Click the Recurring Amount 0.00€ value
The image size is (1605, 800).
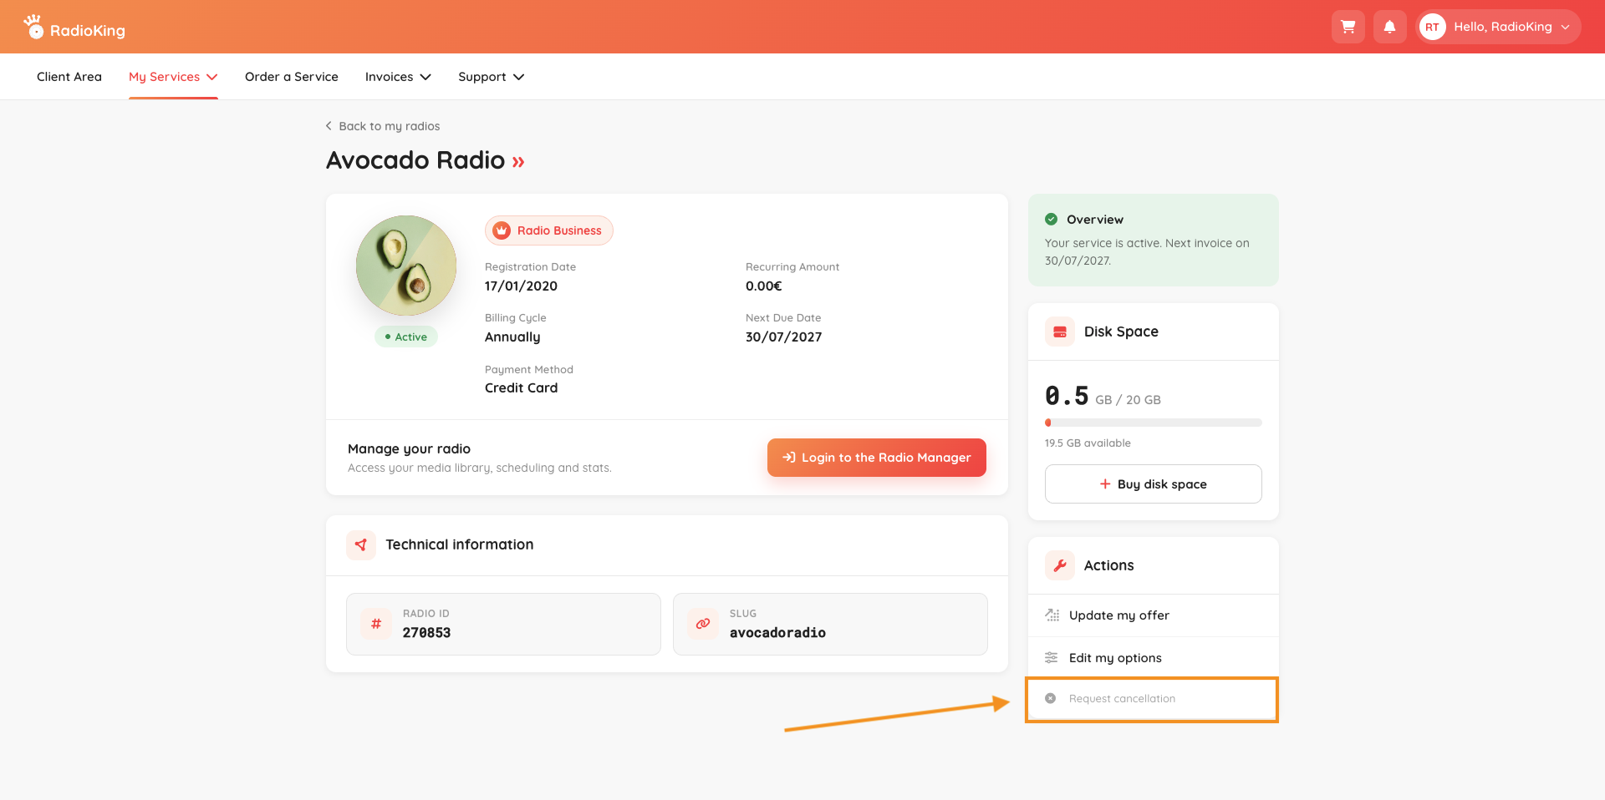pos(764,286)
